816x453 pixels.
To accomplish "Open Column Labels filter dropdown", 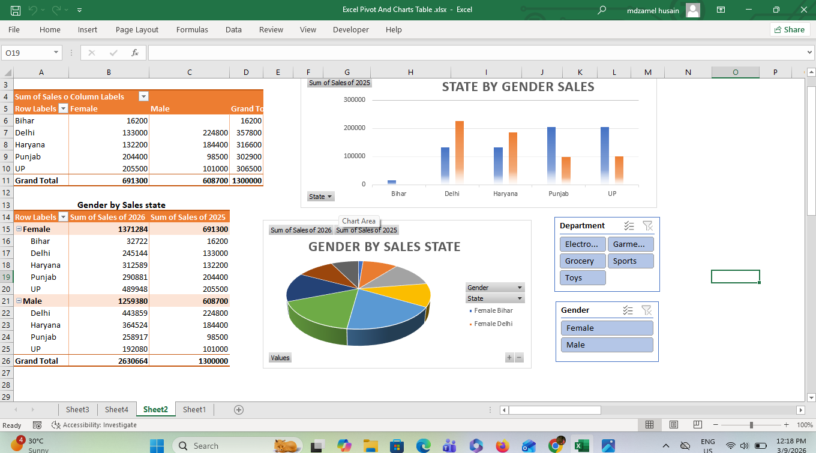I will 143,96.
